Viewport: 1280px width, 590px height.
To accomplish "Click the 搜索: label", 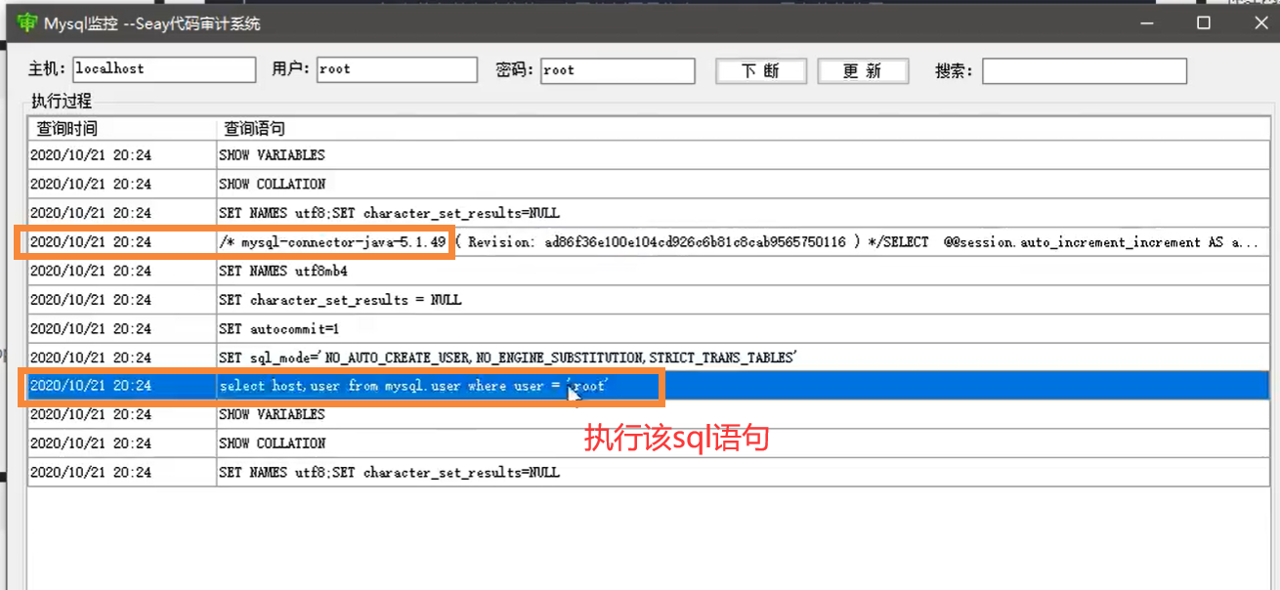I will coord(955,71).
